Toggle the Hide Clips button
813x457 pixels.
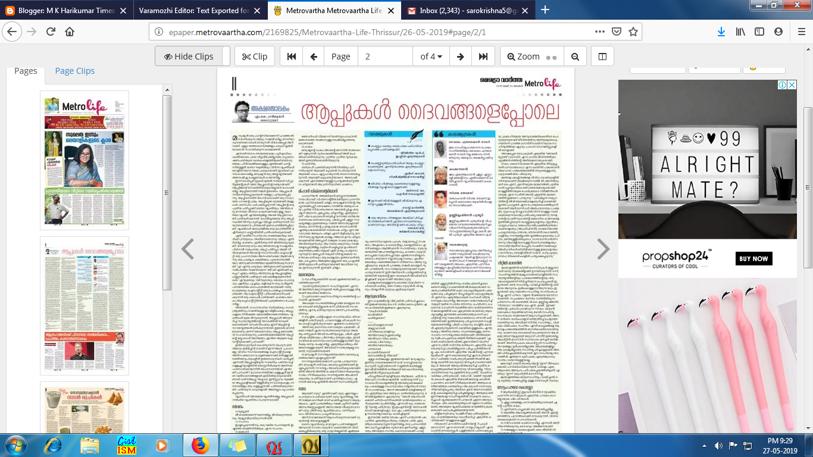[187, 57]
